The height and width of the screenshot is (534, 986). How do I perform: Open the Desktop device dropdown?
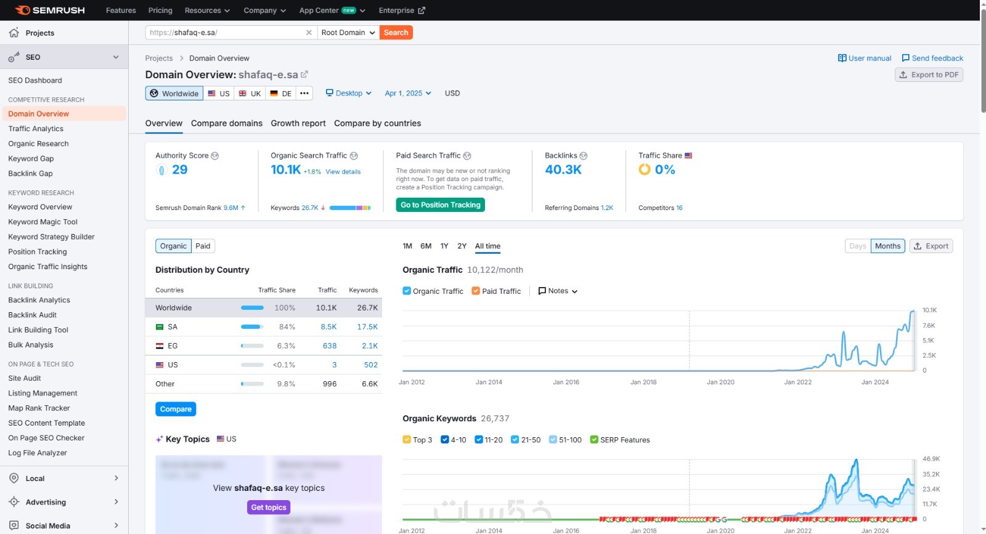[x=349, y=93]
